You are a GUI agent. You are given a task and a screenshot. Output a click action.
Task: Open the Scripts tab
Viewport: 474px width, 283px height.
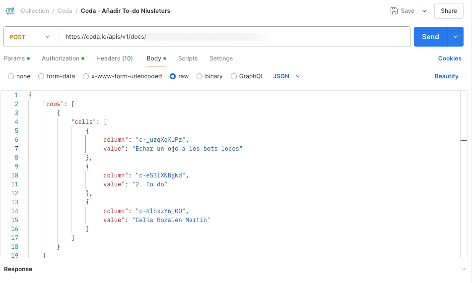[188, 58]
